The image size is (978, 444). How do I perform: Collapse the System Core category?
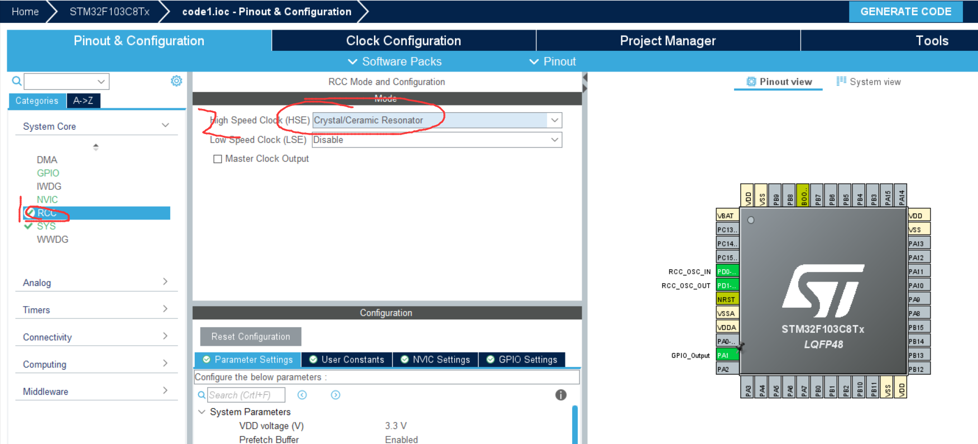(x=165, y=125)
